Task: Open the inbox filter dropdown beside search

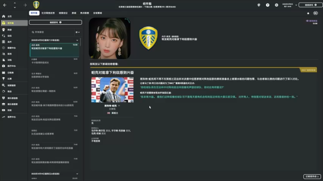Action: [x=78, y=32]
